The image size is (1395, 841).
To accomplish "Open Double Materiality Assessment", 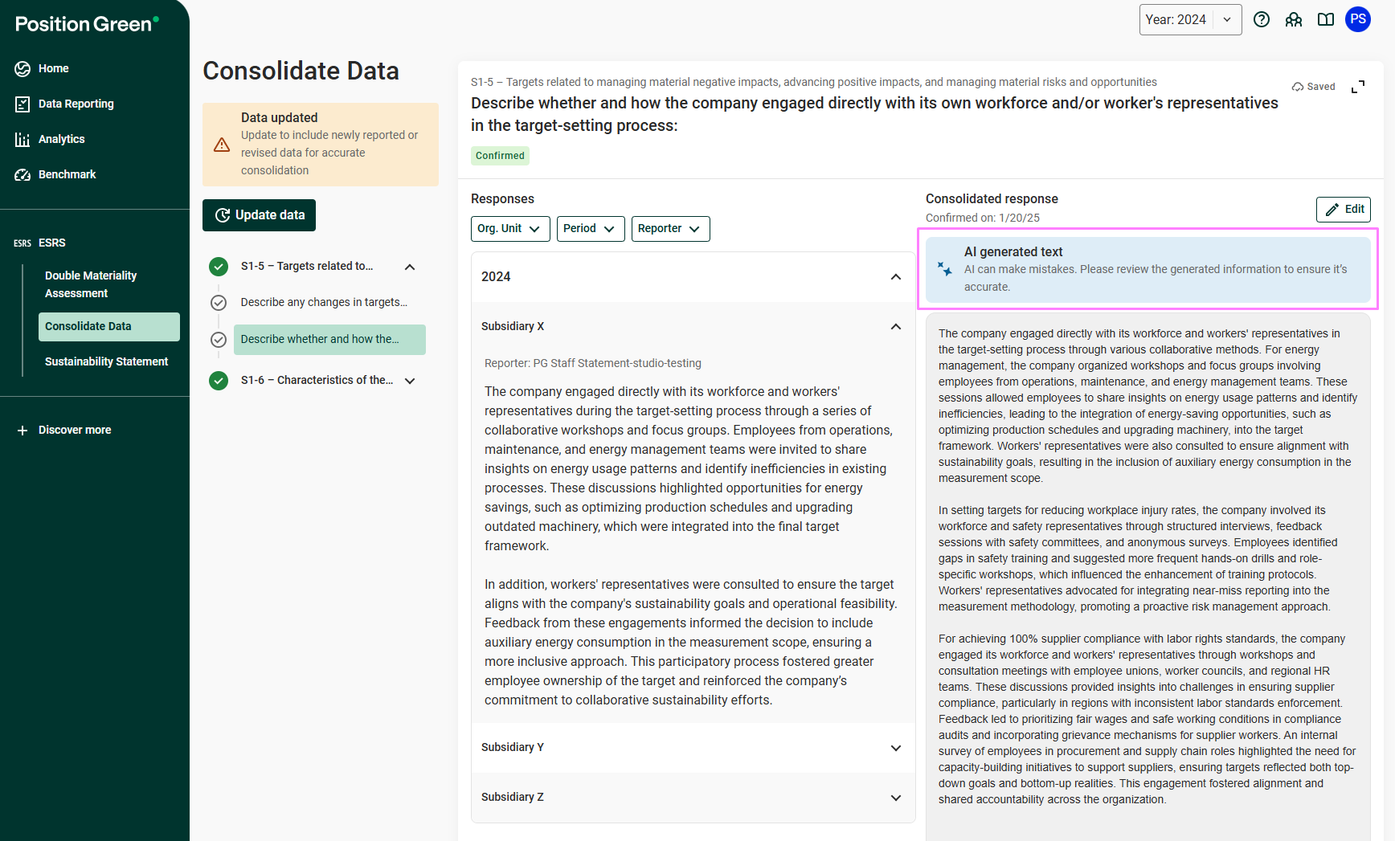I will click(91, 284).
